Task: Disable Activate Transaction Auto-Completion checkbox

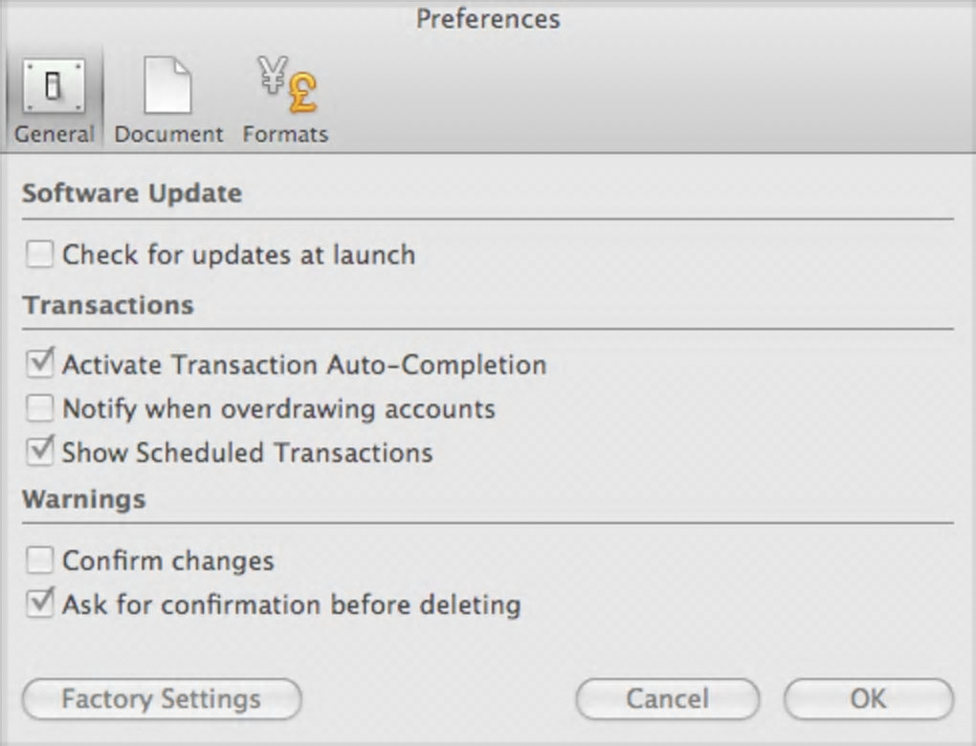Action: coord(40,364)
